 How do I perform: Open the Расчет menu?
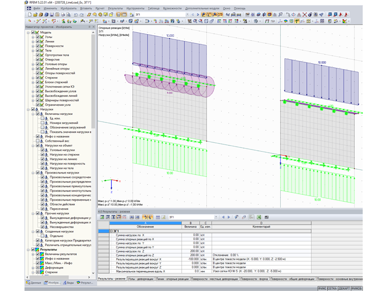(100, 8)
